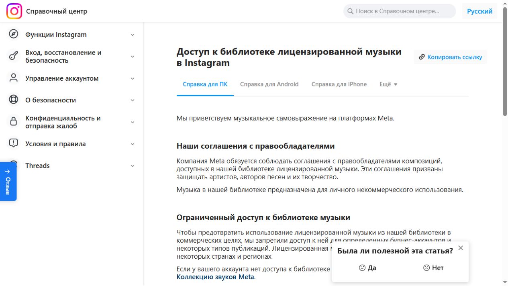The width and height of the screenshot is (508, 286).
Task: Expand the Функции Instagram section chevron
Action: coord(133,35)
